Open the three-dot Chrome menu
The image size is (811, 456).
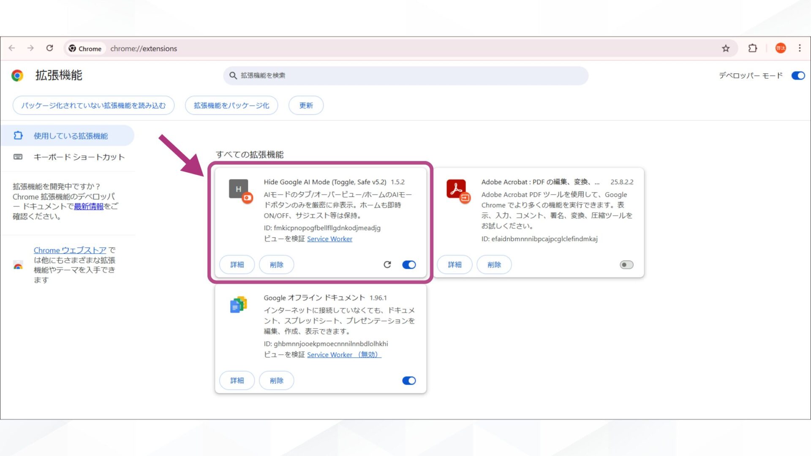coord(799,48)
